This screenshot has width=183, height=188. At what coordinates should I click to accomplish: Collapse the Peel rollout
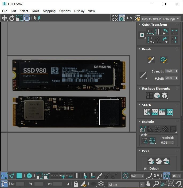[139, 151]
